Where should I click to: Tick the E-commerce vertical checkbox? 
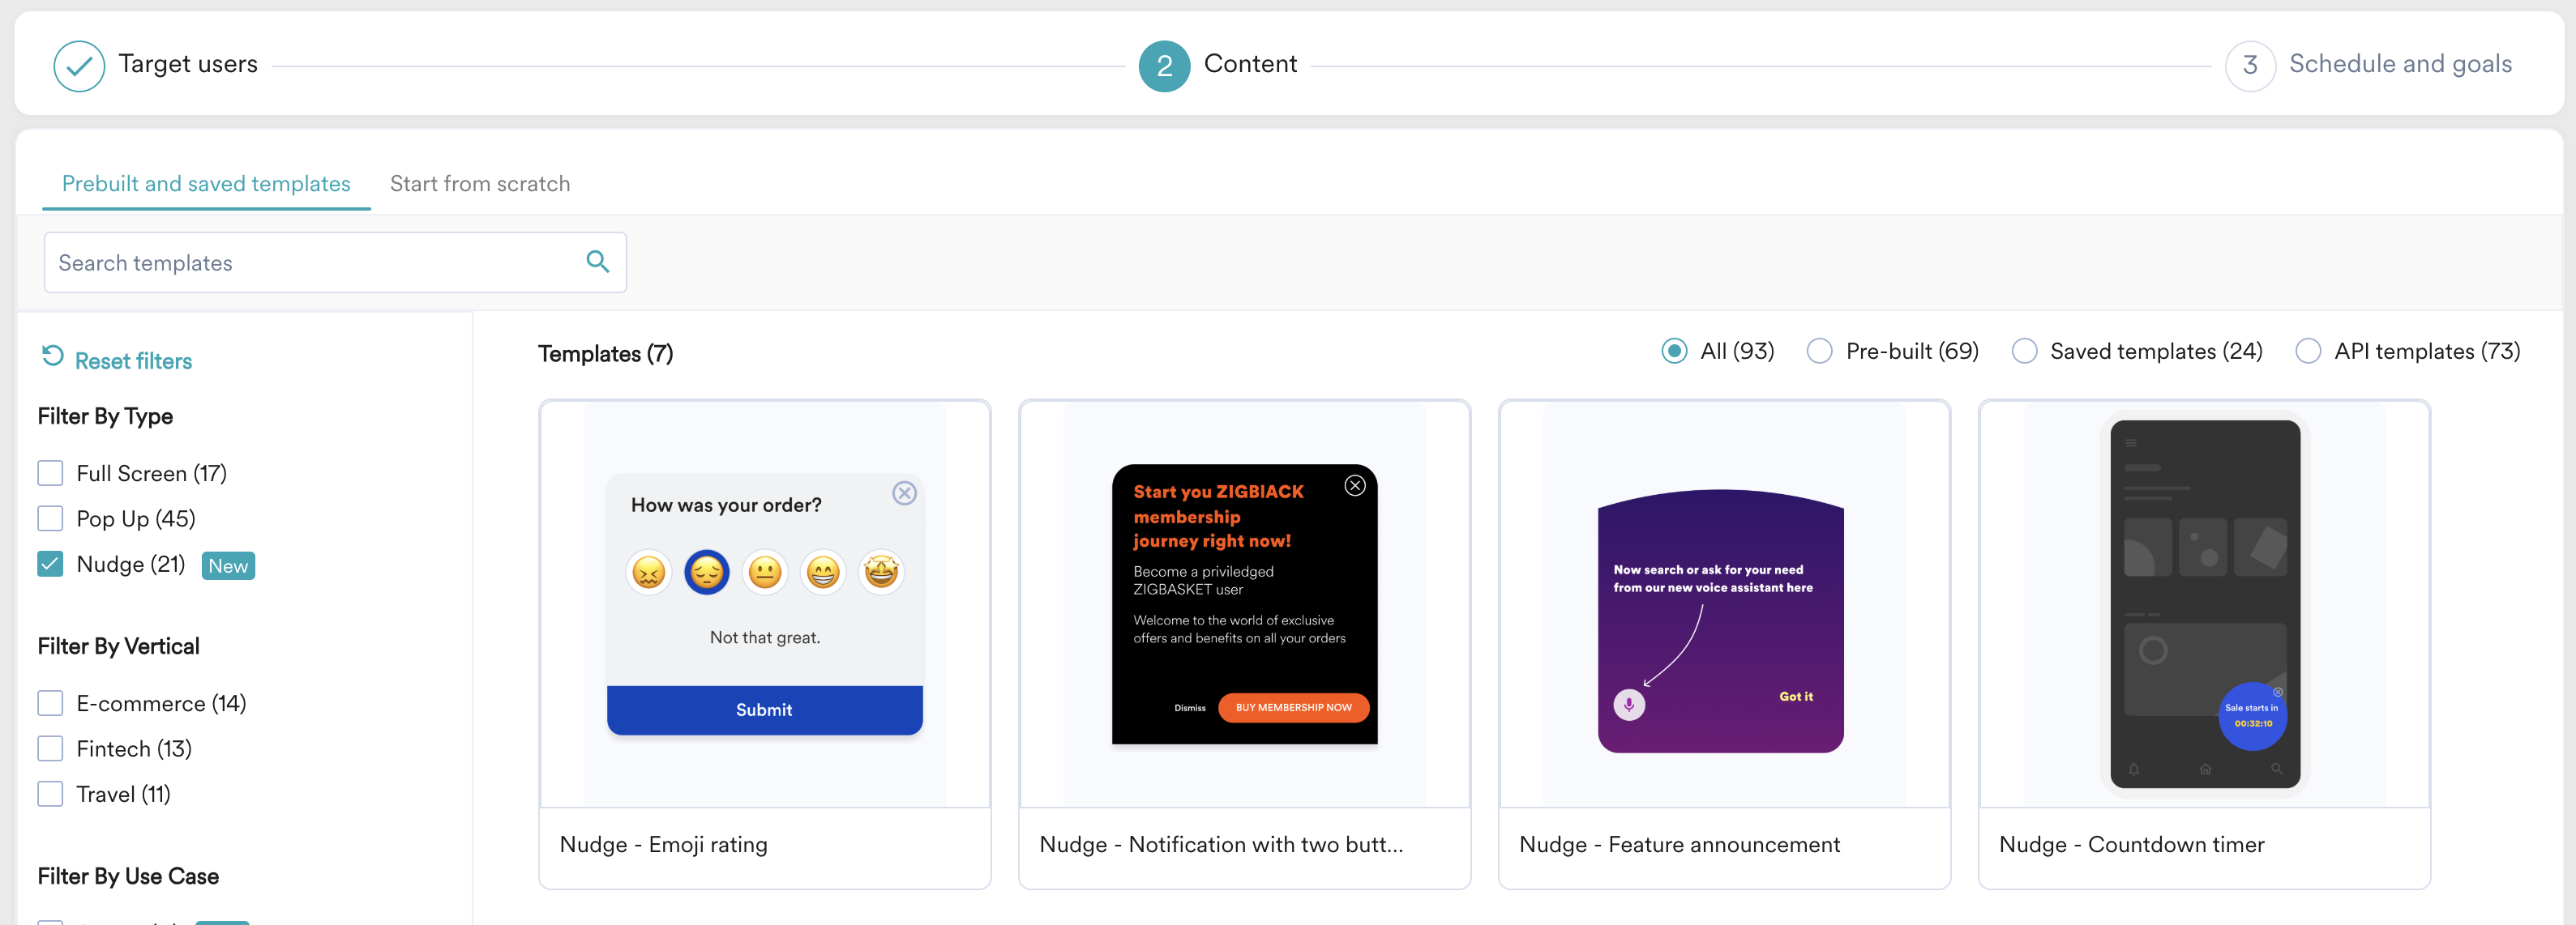(x=50, y=703)
